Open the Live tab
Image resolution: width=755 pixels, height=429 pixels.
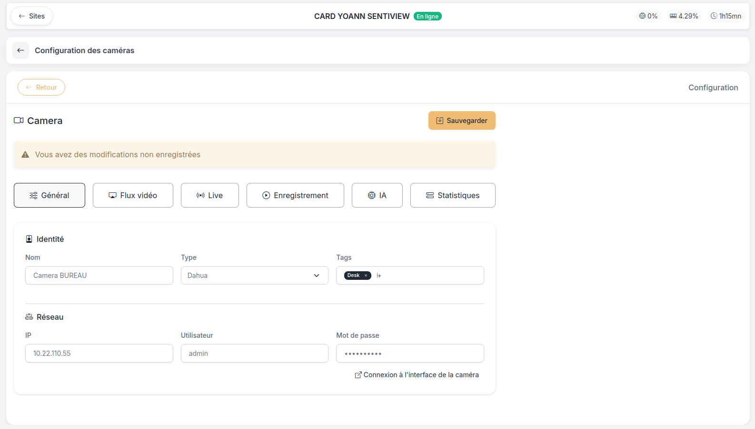(x=210, y=195)
